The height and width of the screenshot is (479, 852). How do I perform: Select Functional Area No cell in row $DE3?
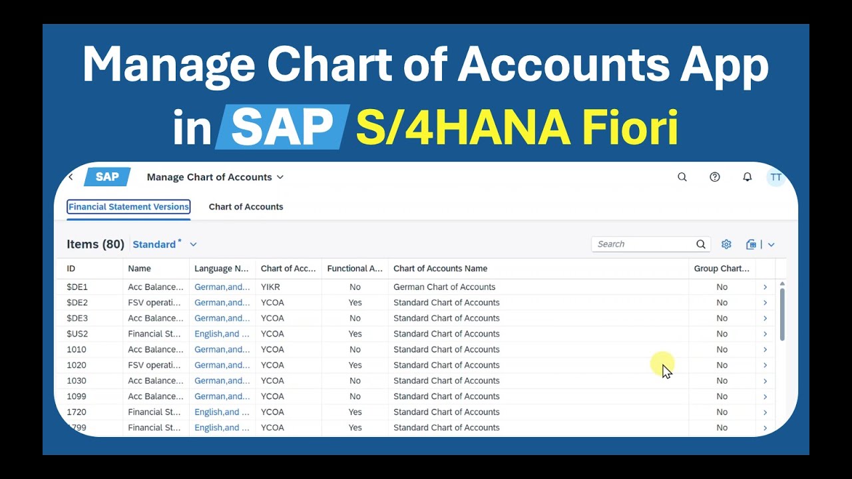tap(355, 318)
